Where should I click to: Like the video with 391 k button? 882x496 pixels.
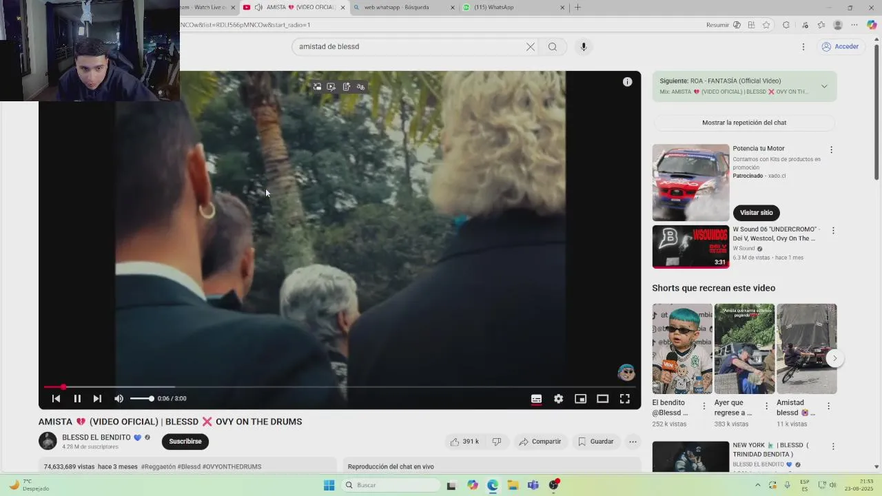pyautogui.click(x=465, y=442)
